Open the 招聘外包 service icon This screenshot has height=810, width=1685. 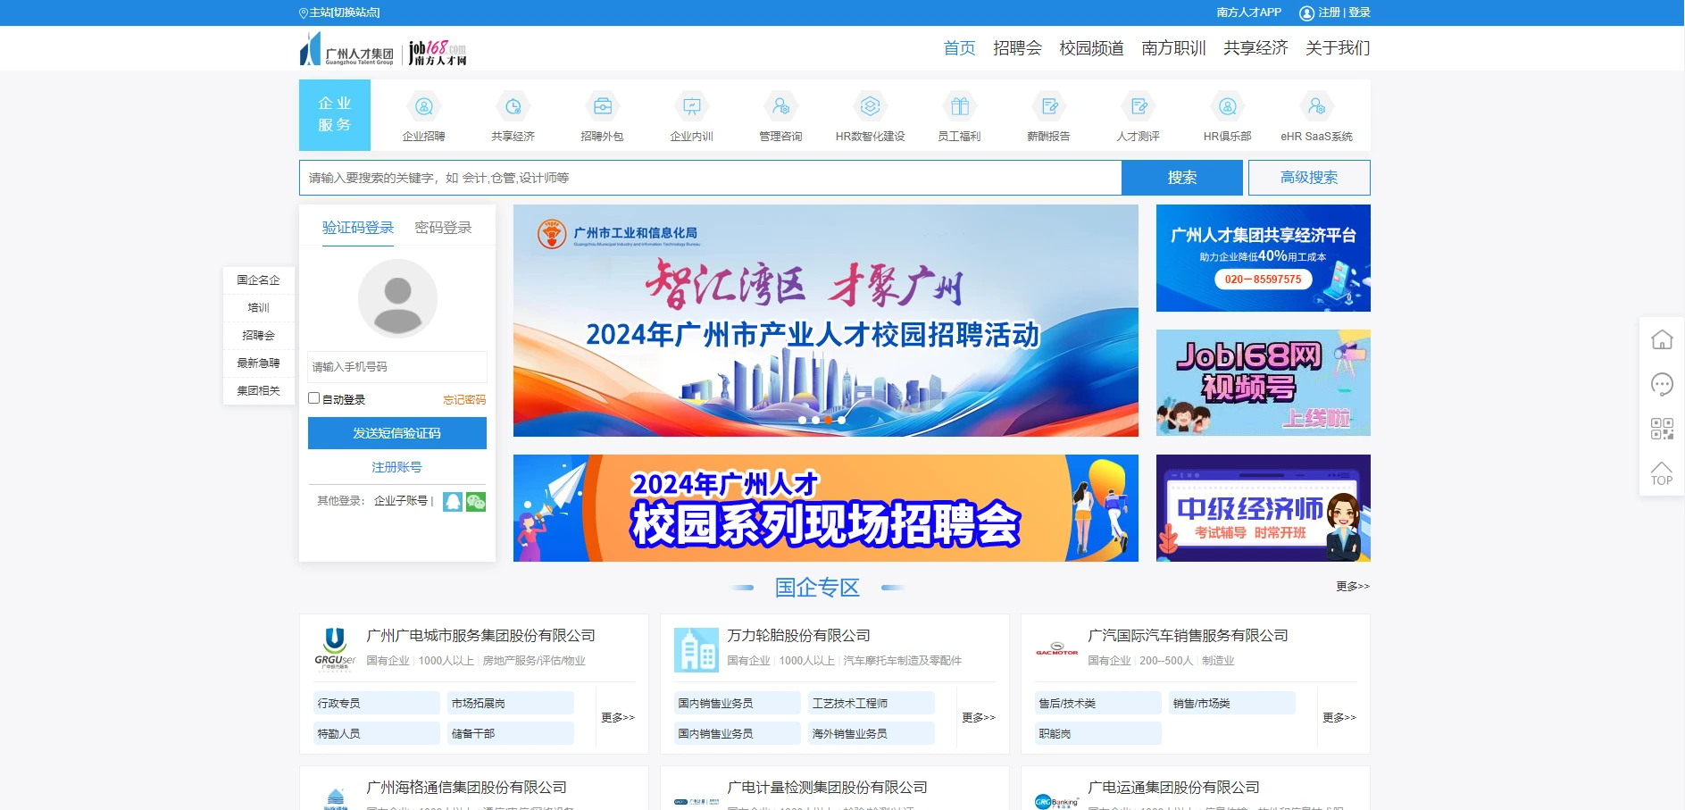click(x=603, y=107)
